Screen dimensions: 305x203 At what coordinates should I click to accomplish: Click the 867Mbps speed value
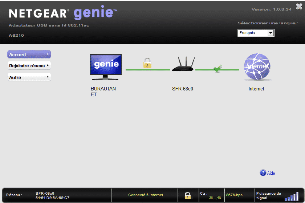[234, 195]
